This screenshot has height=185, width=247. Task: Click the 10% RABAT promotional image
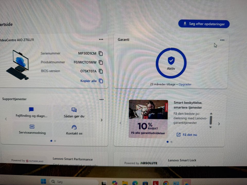tap(148, 119)
